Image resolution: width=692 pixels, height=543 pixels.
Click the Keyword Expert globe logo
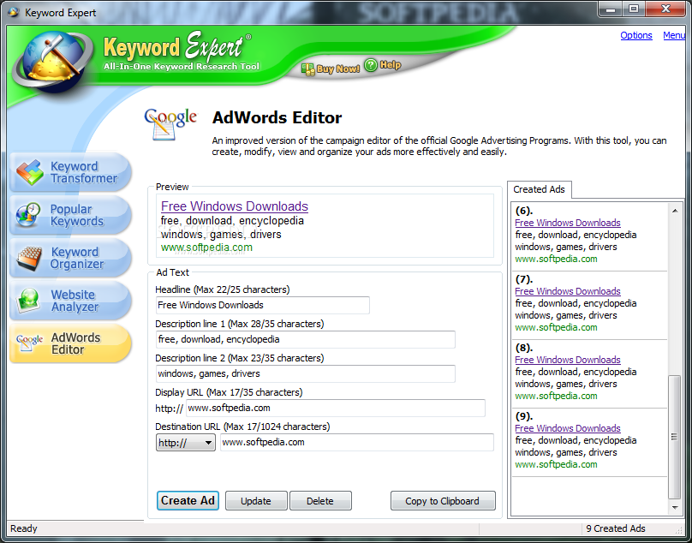point(53,61)
